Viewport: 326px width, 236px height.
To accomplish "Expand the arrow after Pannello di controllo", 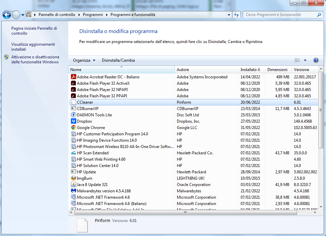I will pos(79,15).
